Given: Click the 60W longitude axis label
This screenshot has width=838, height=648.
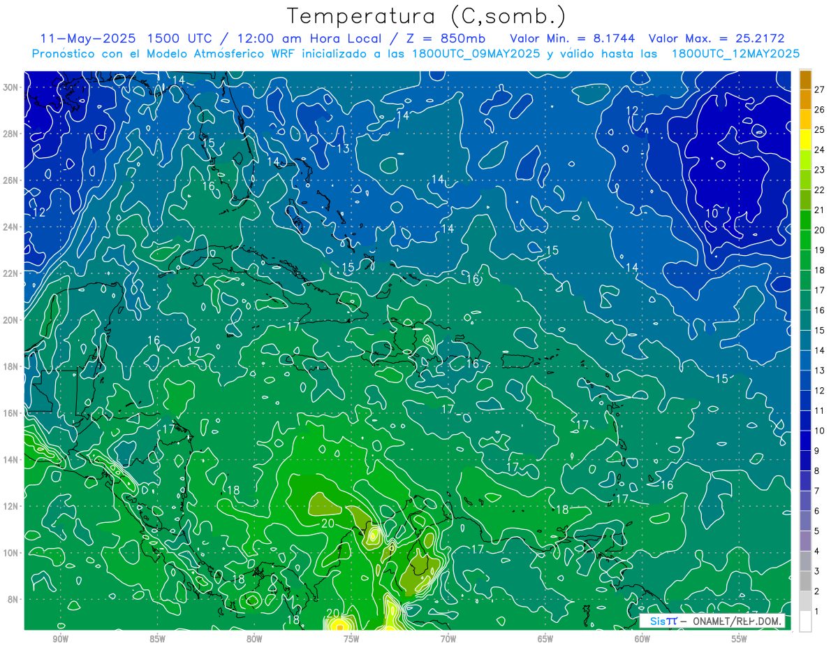Looking at the screenshot, I should coord(642,639).
